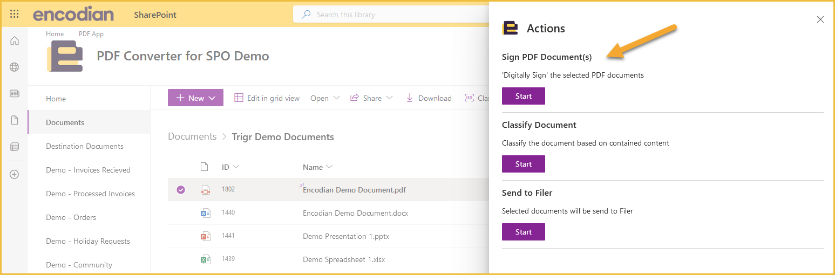Open My sites globe icon
835x275 pixels.
[15, 67]
